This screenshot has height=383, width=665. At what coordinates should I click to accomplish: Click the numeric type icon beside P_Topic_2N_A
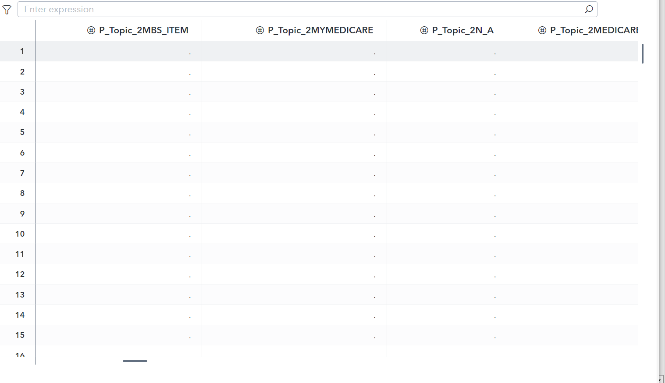[423, 30]
